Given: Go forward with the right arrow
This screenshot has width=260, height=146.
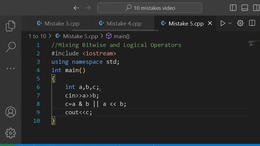Looking at the screenshot, I should (x=88, y=8).
